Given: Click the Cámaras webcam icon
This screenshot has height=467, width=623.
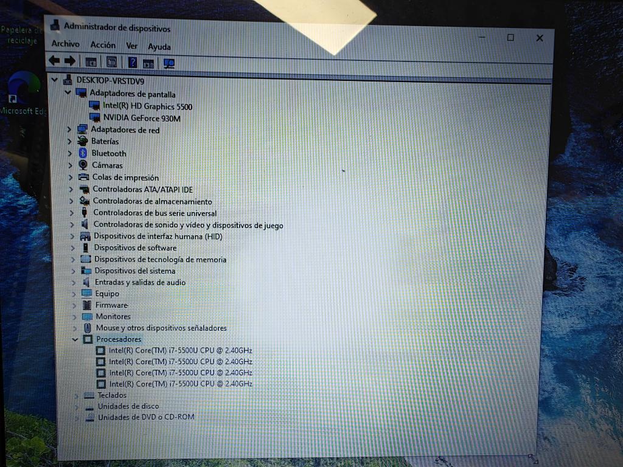Looking at the screenshot, I should tap(83, 165).
